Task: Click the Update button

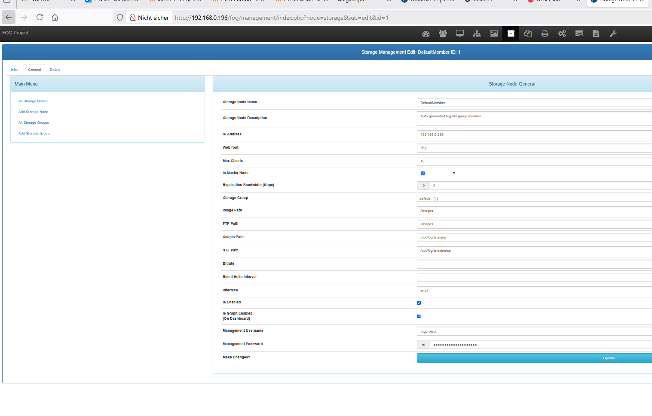Action: pyautogui.click(x=534, y=358)
